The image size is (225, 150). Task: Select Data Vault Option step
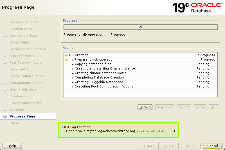click(x=23, y=69)
